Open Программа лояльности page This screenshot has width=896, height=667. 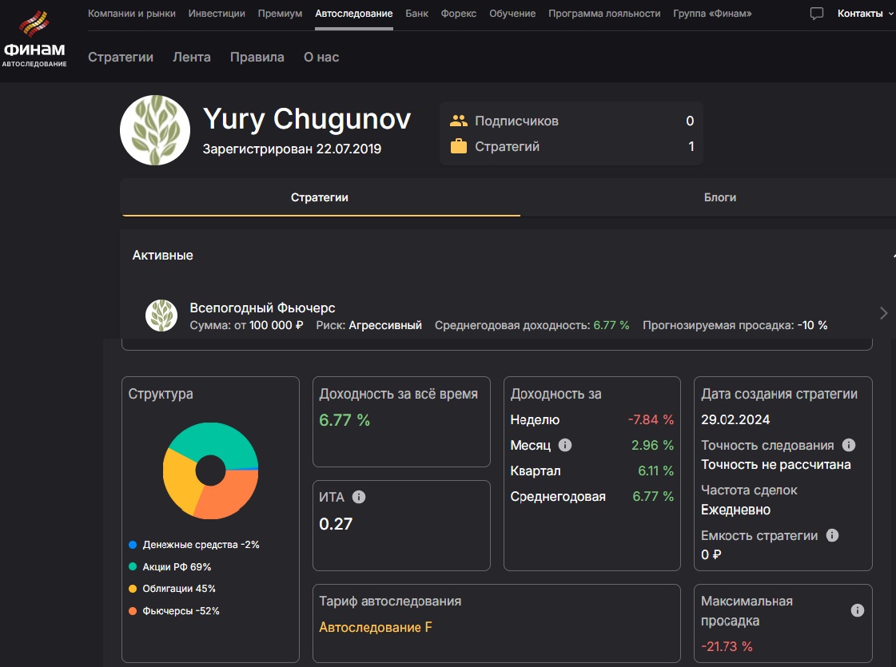point(604,13)
